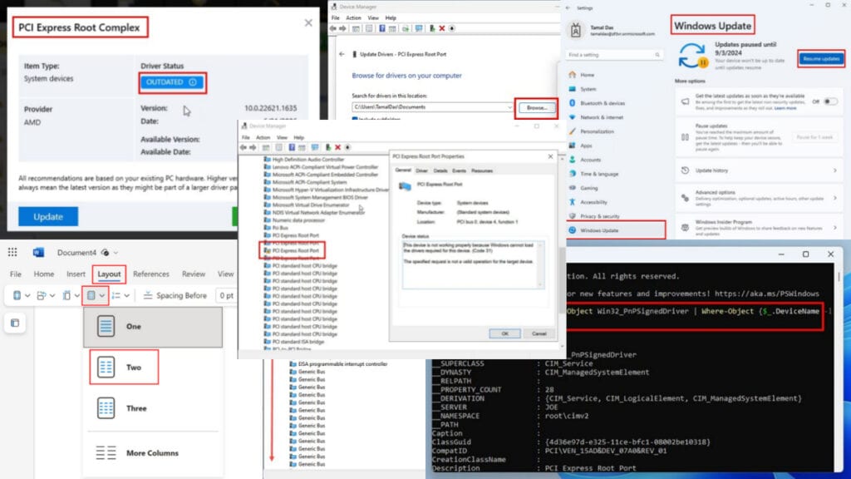Image resolution: width=851 pixels, height=479 pixels.
Task: Click the Resume updates button
Action: (820, 60)
